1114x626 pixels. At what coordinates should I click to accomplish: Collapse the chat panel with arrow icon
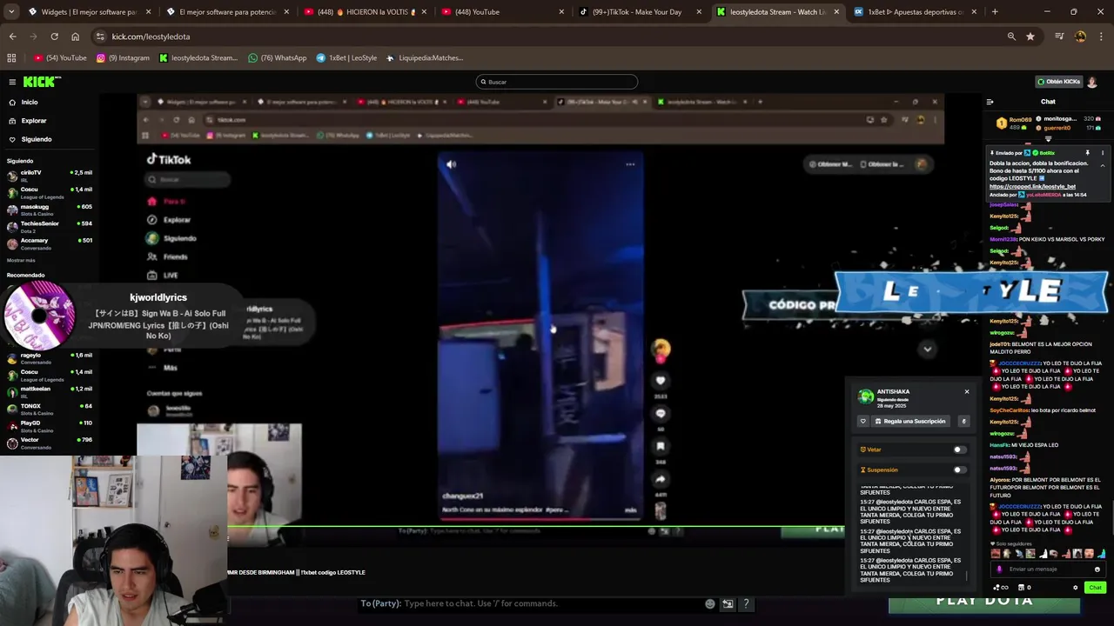point(990,102)
